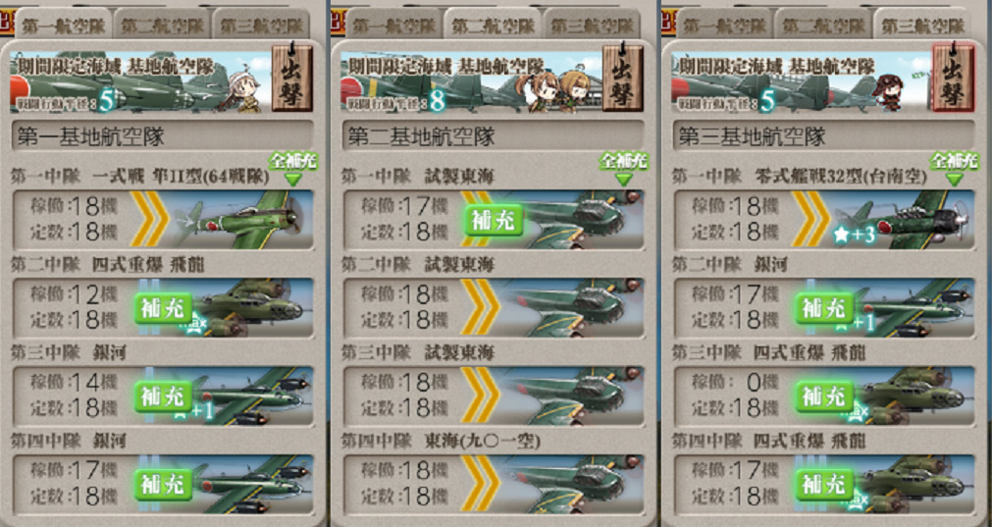The image size is (992, 527).
Task: Switch to 第二航空隊 tab above 第一基地航空隊 panel
Action: [x=163, y=26]
